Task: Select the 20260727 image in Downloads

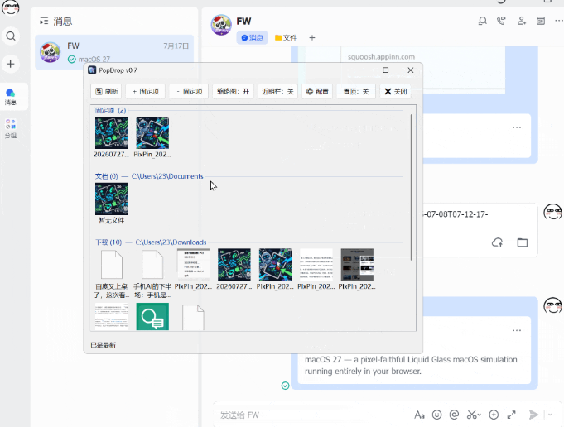Action: [234, 269]
